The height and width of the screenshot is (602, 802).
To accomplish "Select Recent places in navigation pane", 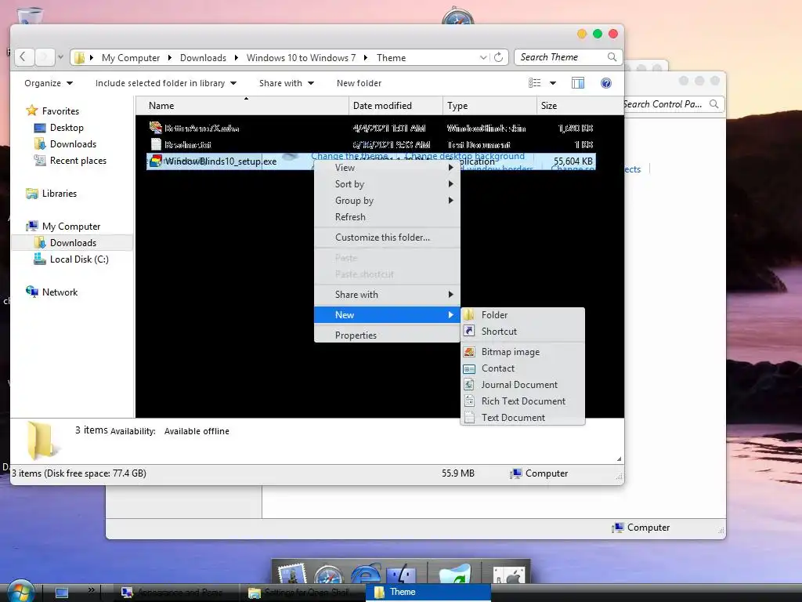I will pos(78,160).
